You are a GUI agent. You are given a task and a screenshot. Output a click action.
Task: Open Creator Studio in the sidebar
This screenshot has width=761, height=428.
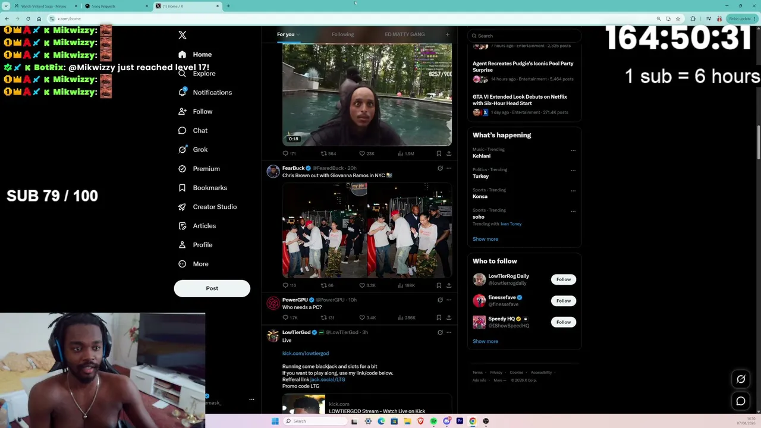[x=207, y=206]
